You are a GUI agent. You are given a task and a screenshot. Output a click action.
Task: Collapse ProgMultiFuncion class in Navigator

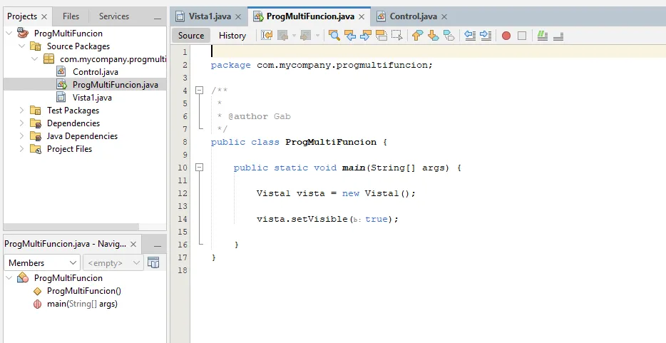tap(9, 277)
